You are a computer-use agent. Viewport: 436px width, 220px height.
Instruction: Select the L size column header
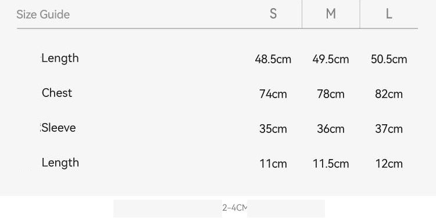tap(389, 13)
